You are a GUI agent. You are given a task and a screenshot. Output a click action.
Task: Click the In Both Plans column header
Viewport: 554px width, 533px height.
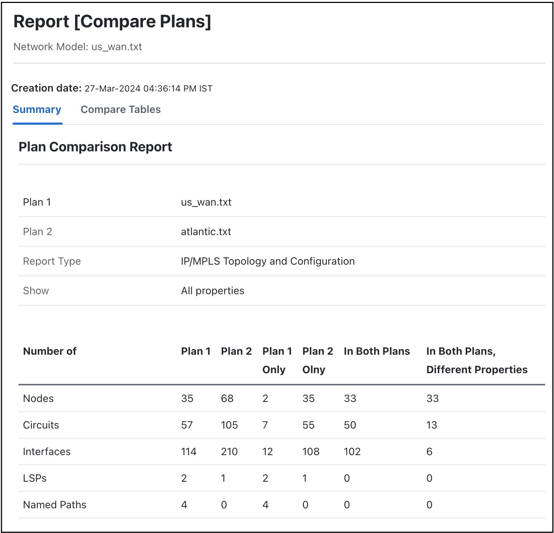click(x=376, y=351)
